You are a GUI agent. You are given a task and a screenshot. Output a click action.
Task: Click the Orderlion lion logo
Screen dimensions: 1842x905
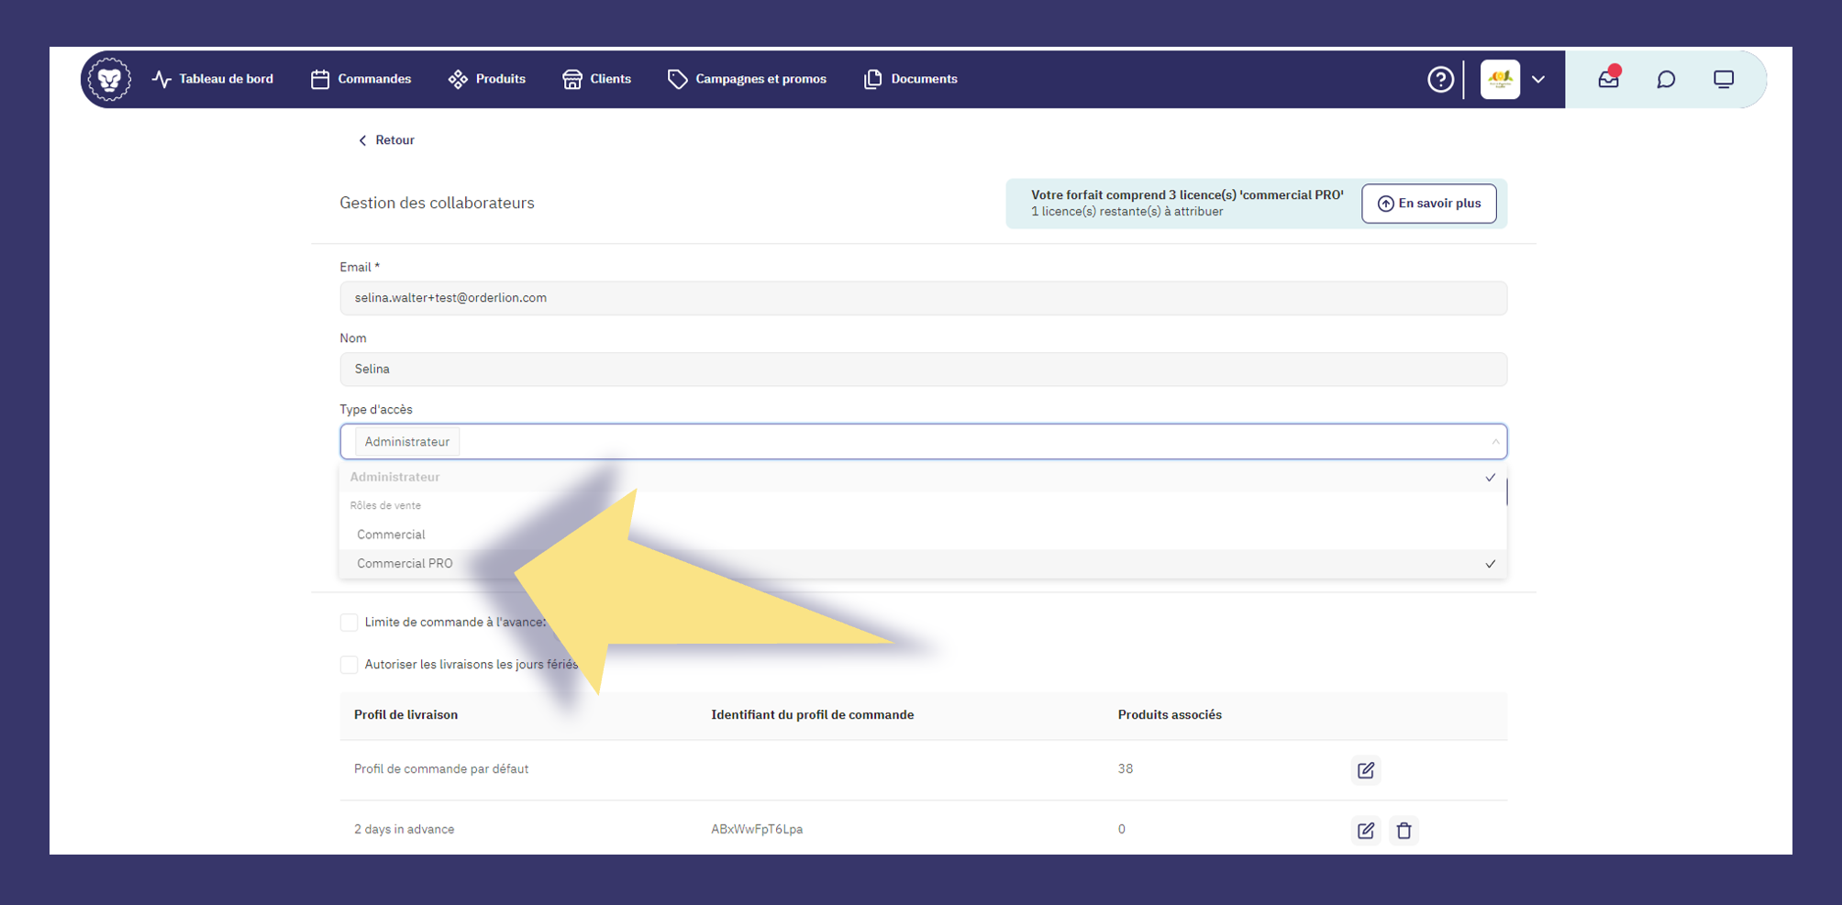pyautogui.click(x=109, y=80)
